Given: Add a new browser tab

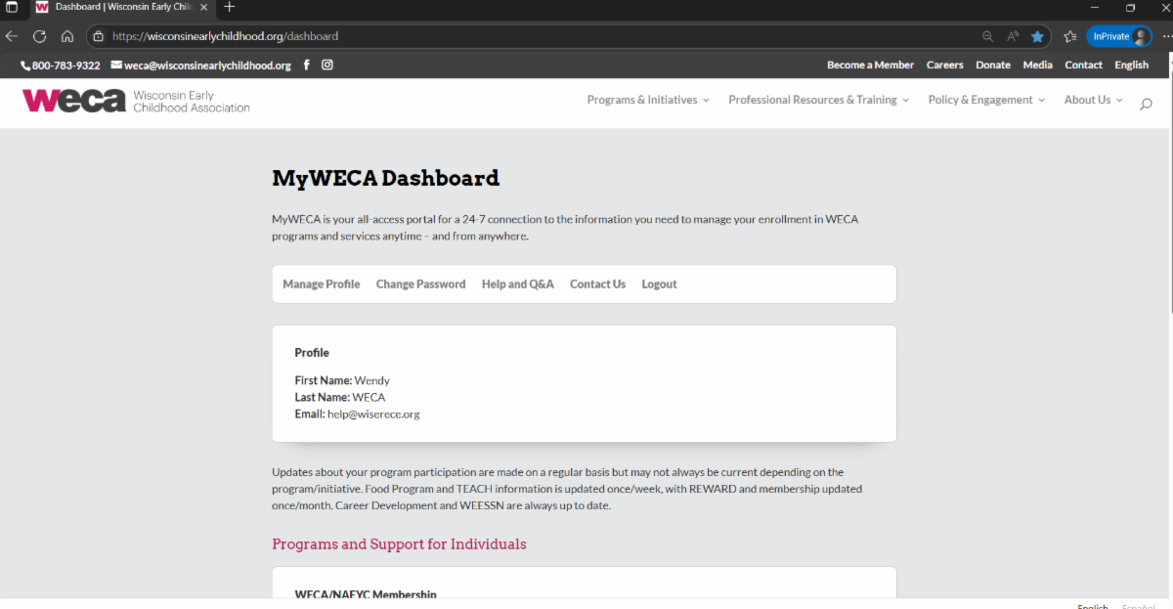Looking at the screenshot, I should (230, 7).
